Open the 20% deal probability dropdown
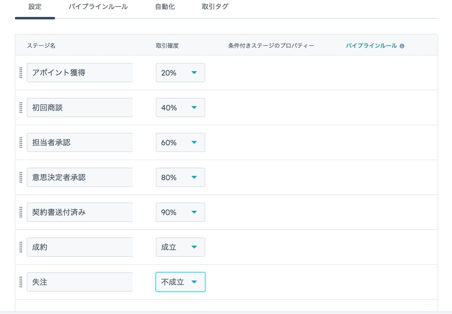This screenshot has width=452, height=314. click(180, 73)
